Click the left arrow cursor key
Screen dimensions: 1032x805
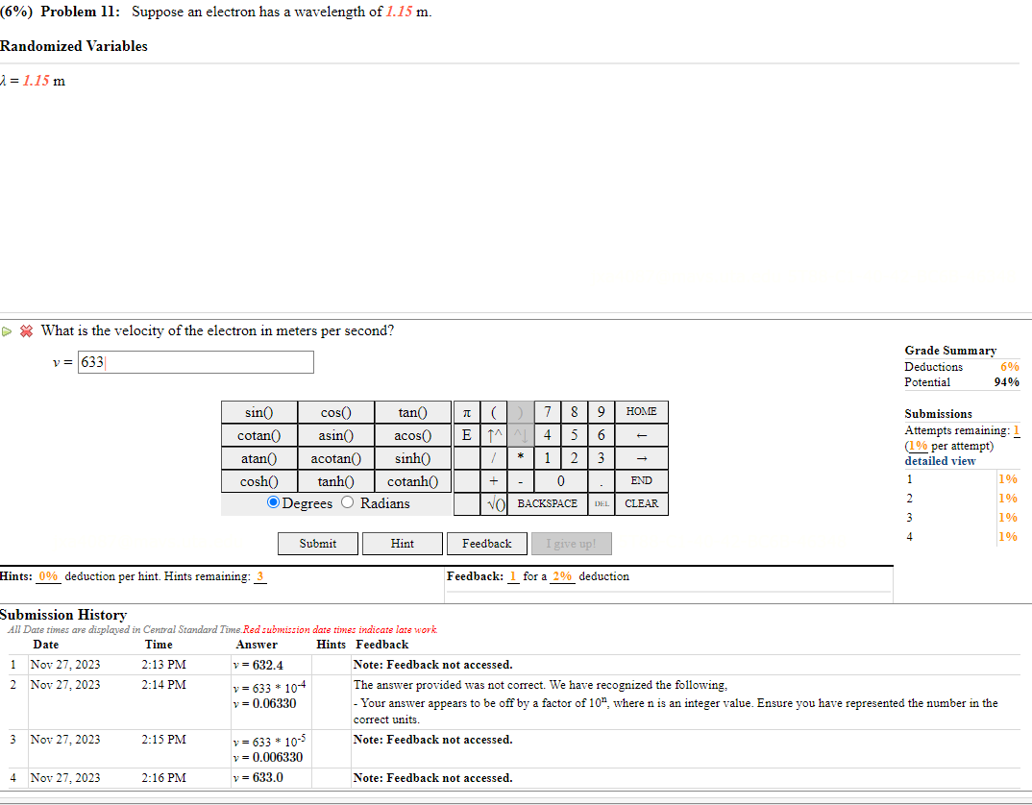point(642,435)
